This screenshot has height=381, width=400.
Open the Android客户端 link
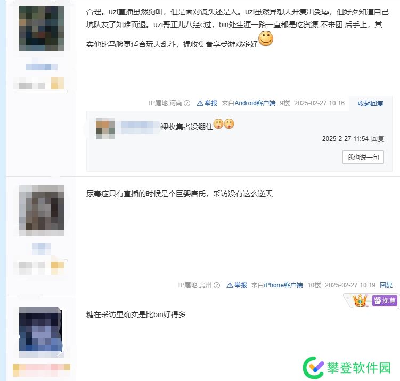tap(255, 103)
